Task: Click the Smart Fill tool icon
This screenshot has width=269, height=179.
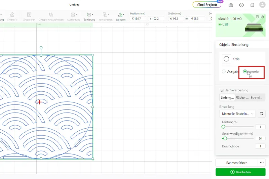Action: click(x=12, y=15)
